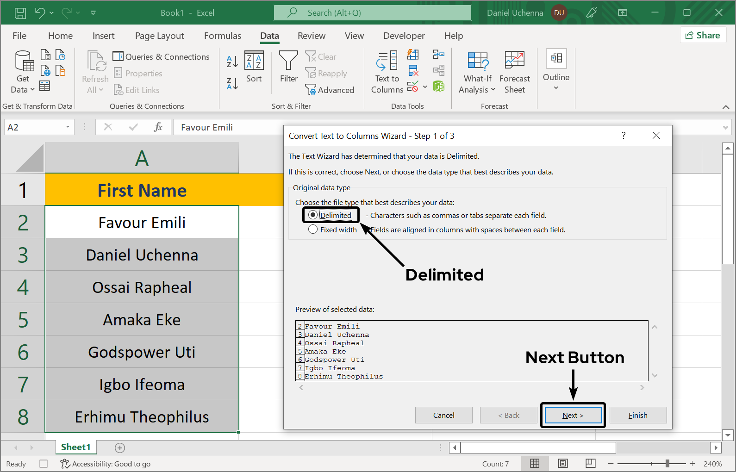Click the zoom slider handle
Image resolution: width=736 pixels, height=472 pixels.
[x=667, y=463]
